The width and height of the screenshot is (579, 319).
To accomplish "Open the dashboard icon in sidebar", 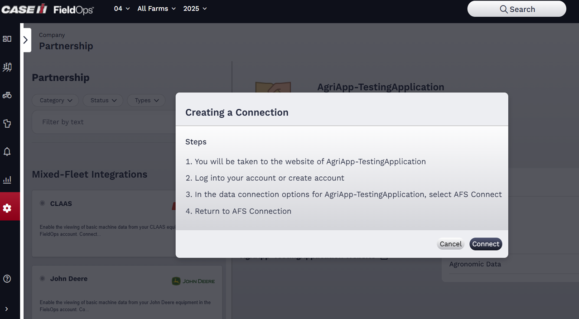I will 7,39.
